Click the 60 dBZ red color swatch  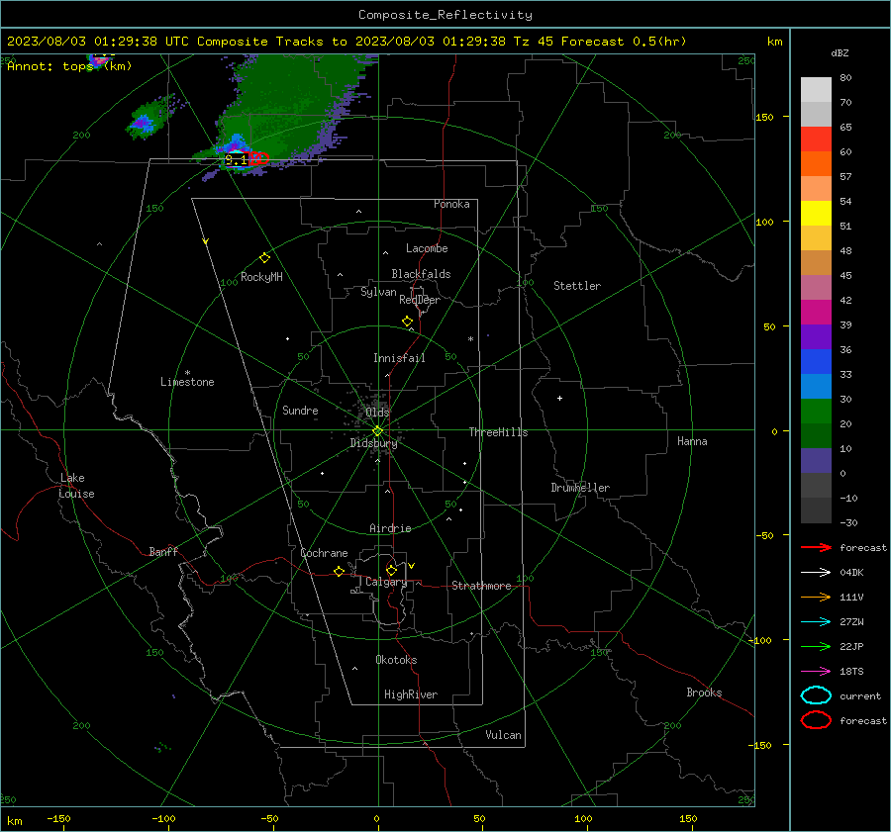tap(816, 139)
